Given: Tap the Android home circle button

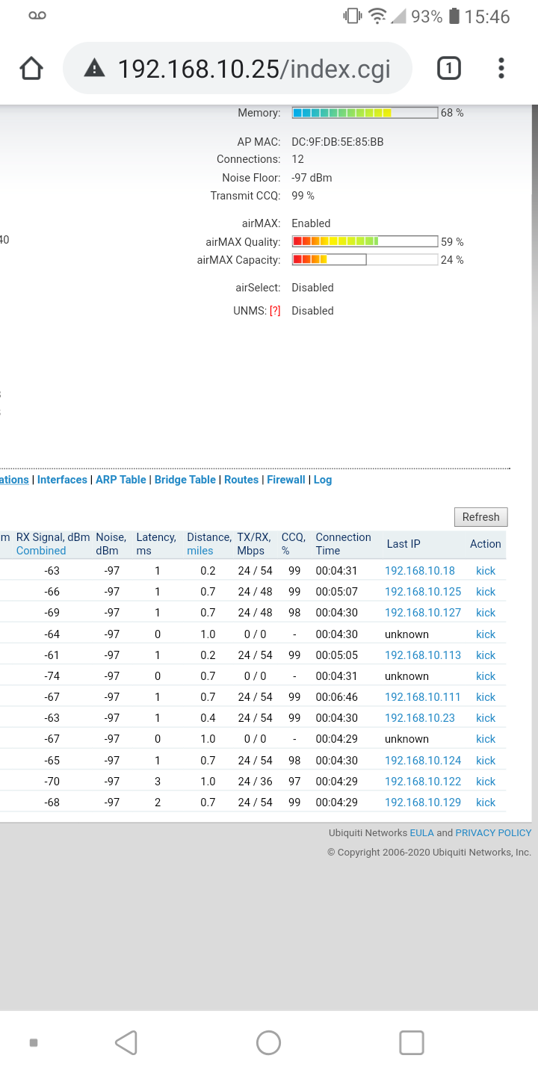Looking at the screenshot, I should [268, 1042].
